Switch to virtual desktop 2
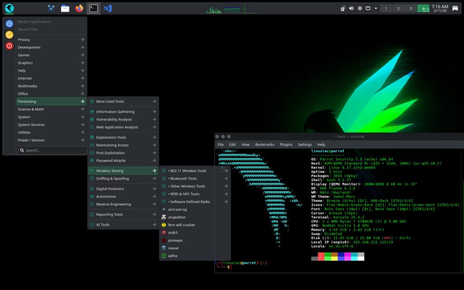The width and height of the screenshot is (464, 290). tap(399, 8)
